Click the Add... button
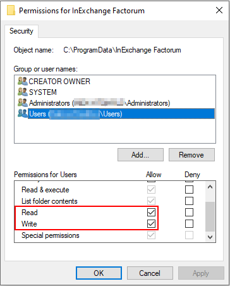Viewport: 230px width, 286px height. tap(140, 155)
